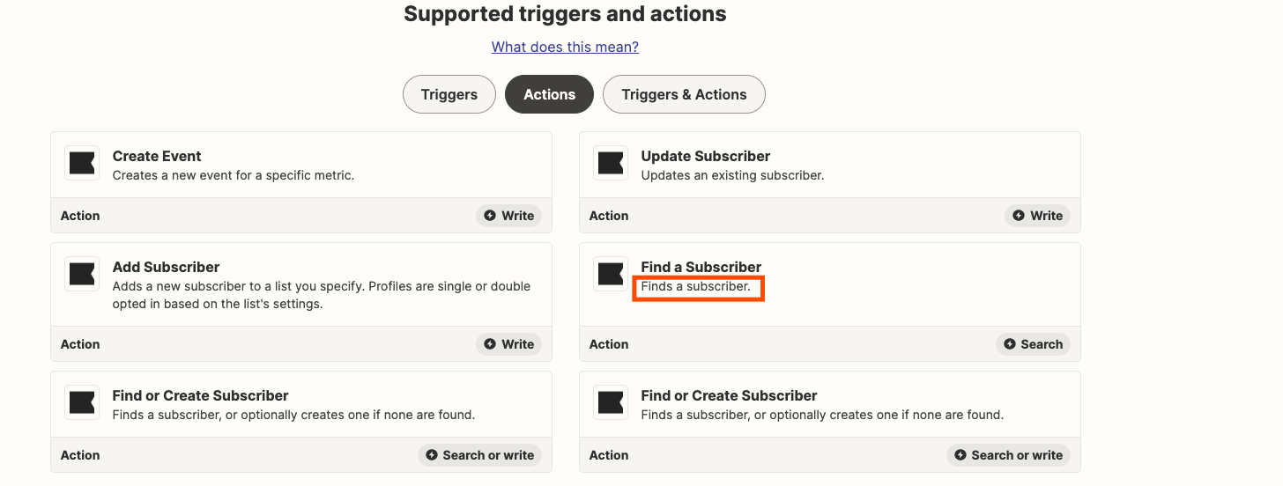The image size is (1283, 486).
Task: Open the "What does this mean?" link
Action: (x=565, y=47)
